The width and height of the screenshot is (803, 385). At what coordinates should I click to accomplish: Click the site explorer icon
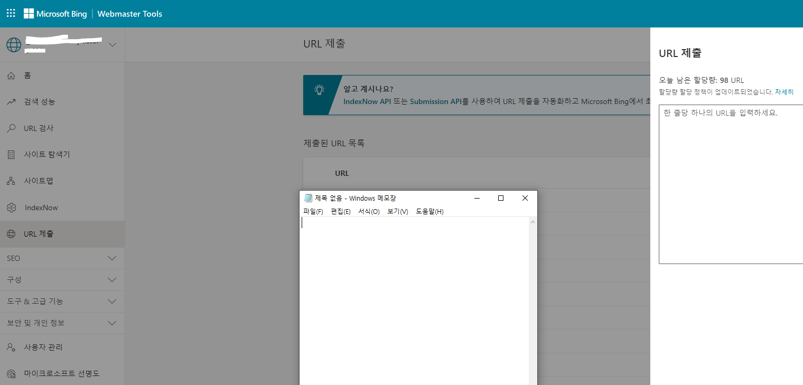point(11,155)
